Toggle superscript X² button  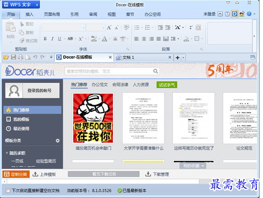pos(81,39)
